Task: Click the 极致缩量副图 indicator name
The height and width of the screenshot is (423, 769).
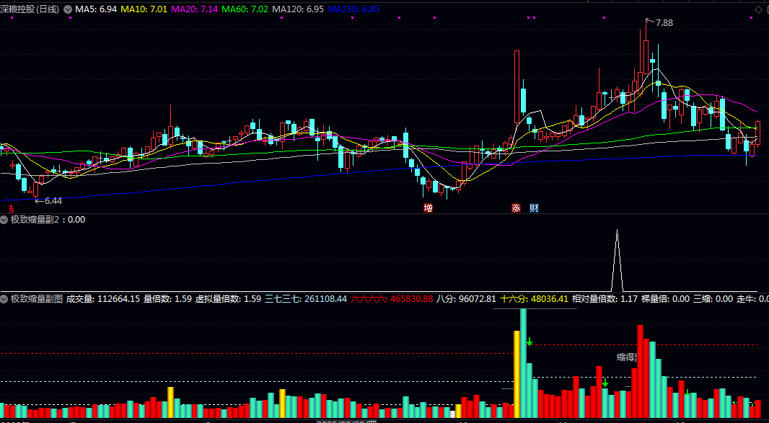Action: [37, 299]
